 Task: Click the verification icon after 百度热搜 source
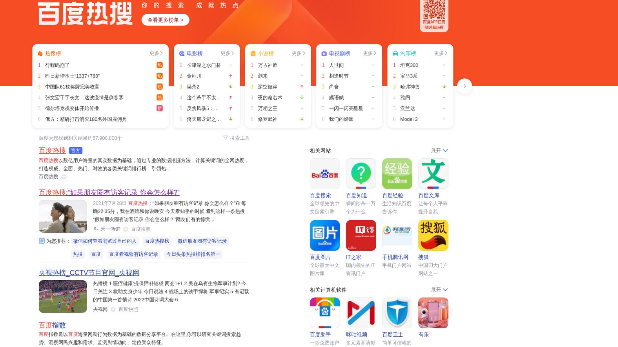pos(64,177)
